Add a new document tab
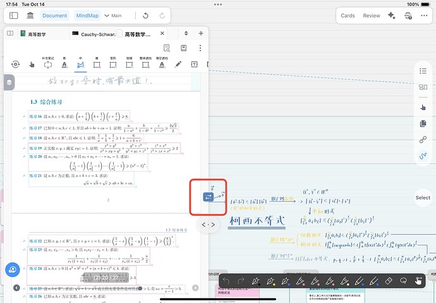The image size is (436, 303). click(x=200, y=34)
